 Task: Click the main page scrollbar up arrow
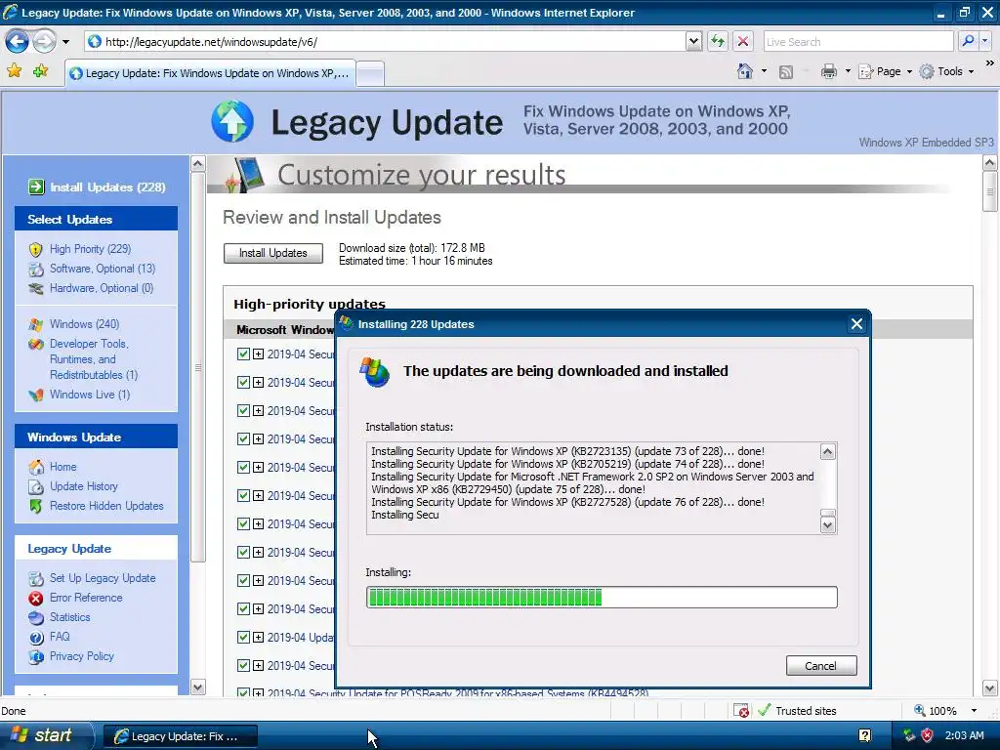point(990,163)
